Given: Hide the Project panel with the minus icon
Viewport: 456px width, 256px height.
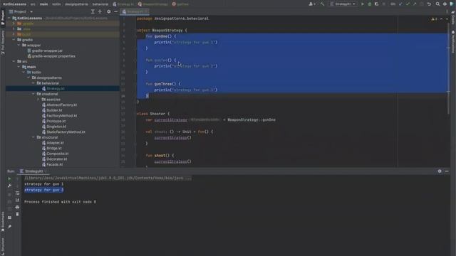Looking at the screenshot, I should 115,11.
